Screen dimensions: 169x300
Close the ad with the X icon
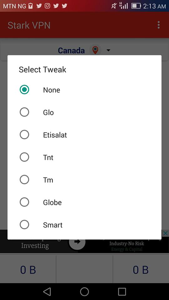pos(166,233)
